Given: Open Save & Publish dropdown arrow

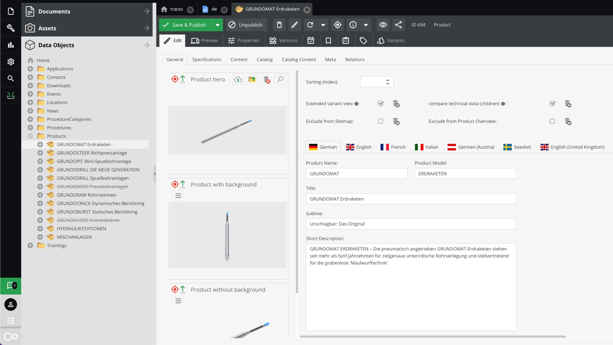Looking at the screenshot, I should pyautogui.click(x=217, y=25).
